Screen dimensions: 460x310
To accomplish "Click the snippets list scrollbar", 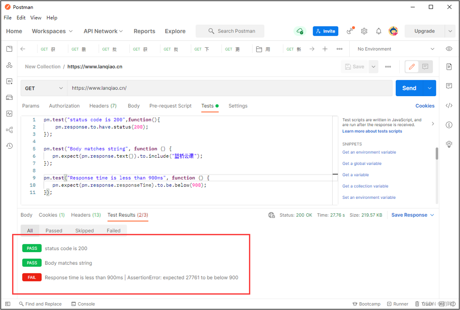I will [437, 154].
